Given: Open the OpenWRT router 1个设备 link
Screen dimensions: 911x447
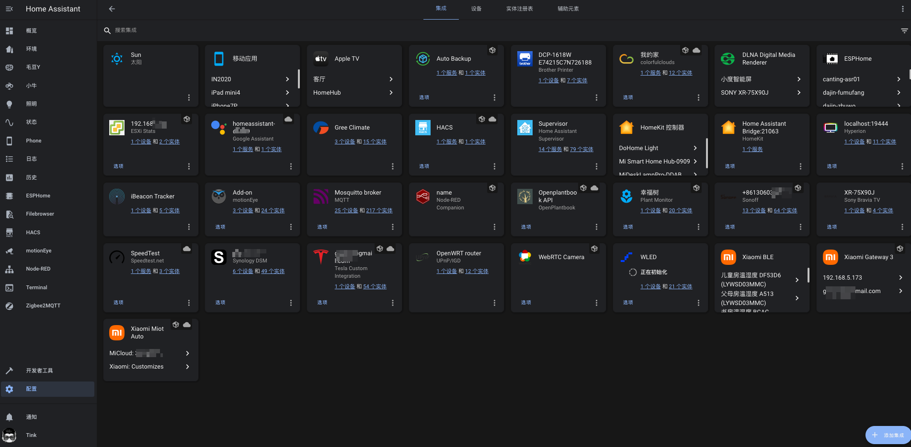Looking at the screenshot, I should click(x=447, y=272).
